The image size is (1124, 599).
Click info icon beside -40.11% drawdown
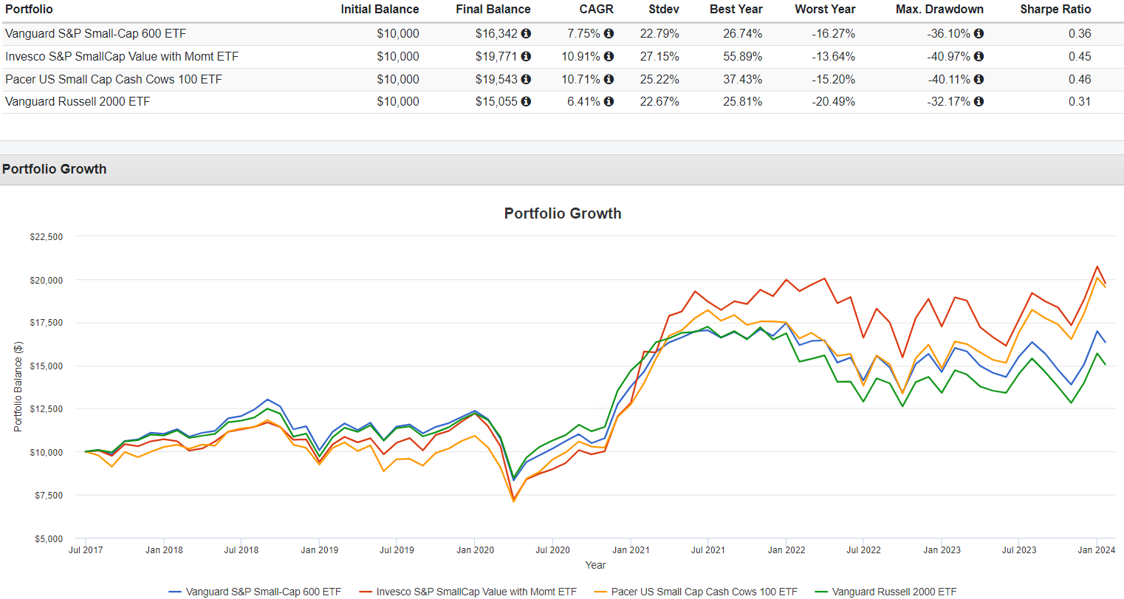979,79
